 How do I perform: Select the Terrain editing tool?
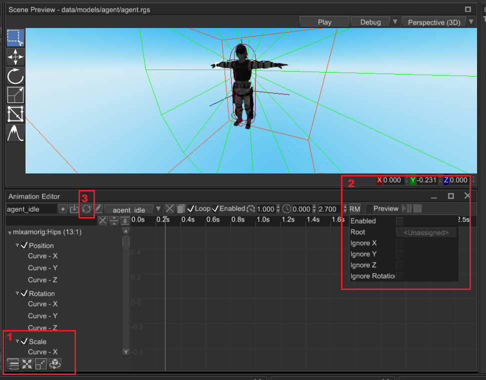click(x=15, y=133)
